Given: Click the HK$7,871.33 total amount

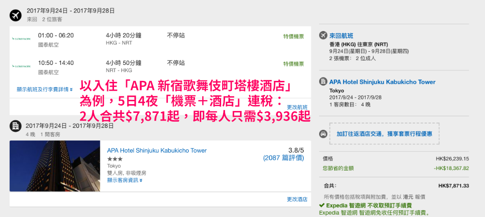Looking at the screenshot, I should 454,186.
